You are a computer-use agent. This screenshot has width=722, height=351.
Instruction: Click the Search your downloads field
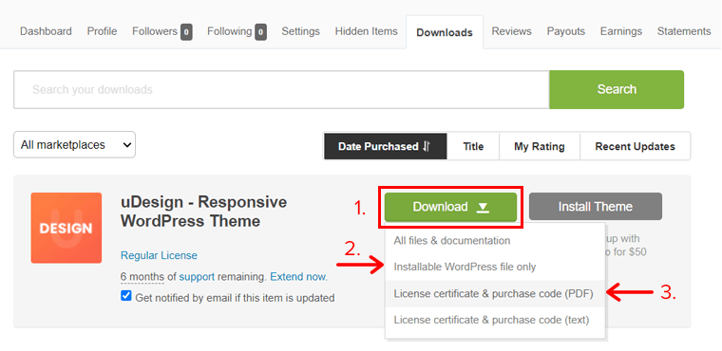point(281,89)
